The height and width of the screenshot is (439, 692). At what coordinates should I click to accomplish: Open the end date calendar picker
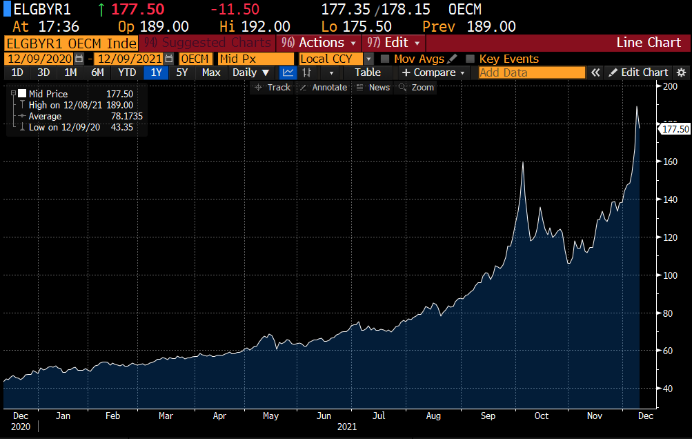click(x=168, y=59)
